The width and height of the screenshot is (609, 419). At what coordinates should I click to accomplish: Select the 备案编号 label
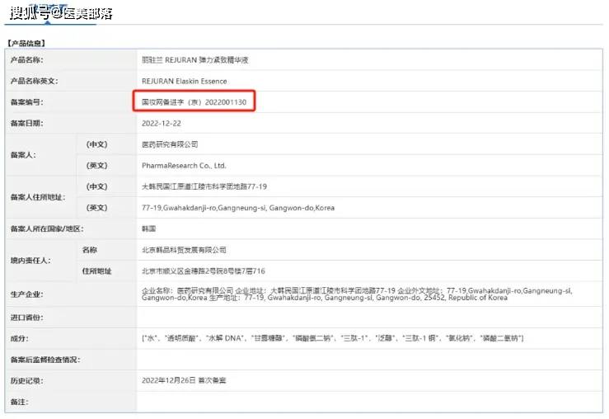point(27,101)
